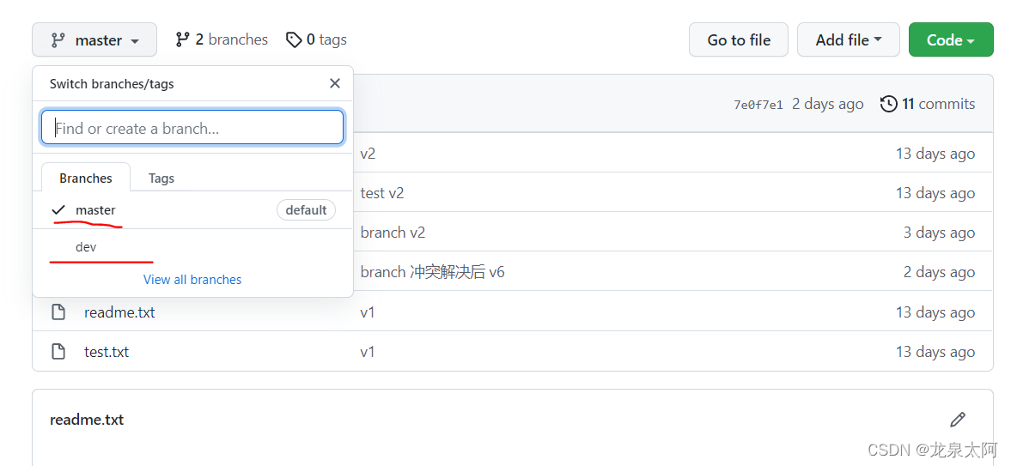Edit readme with the pencil icon

(x=958, y=420)
